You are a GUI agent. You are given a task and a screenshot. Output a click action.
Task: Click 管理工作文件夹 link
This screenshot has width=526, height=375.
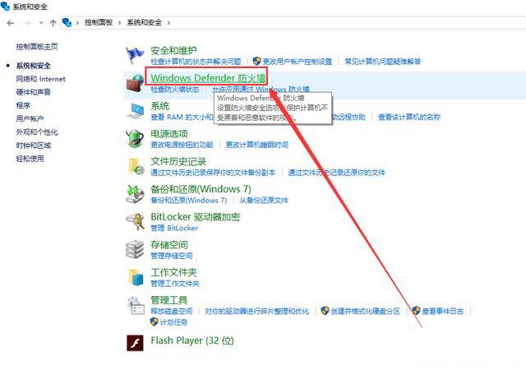coord(175,284)
